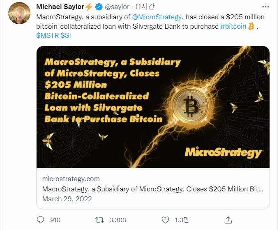
Task: Open the #bitcoin hashtag link
Action: [233, 26]
